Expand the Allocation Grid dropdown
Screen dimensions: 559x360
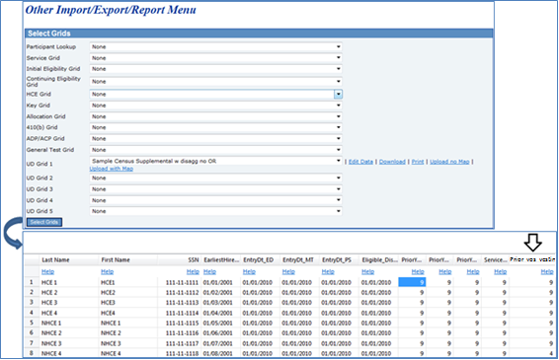[215, 116]
